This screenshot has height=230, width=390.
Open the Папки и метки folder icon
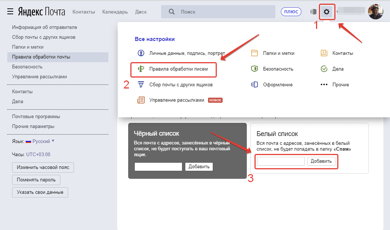click(x=254, y=53)
